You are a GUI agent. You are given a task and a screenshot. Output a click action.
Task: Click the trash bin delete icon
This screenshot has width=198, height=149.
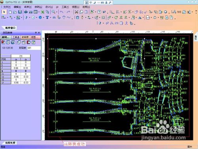(x=78, y=17)
